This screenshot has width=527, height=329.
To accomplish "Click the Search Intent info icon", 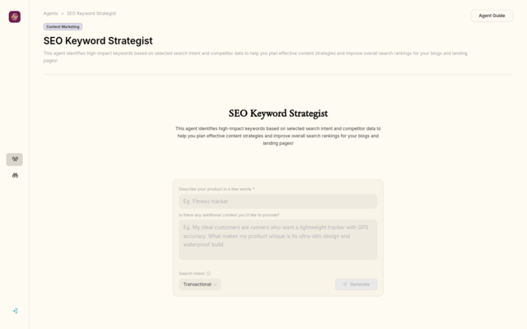I will click(x=208, y=274).
